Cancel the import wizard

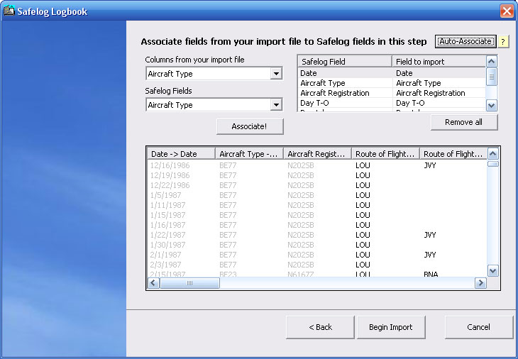pyautogui.click(x=479, y=327)
